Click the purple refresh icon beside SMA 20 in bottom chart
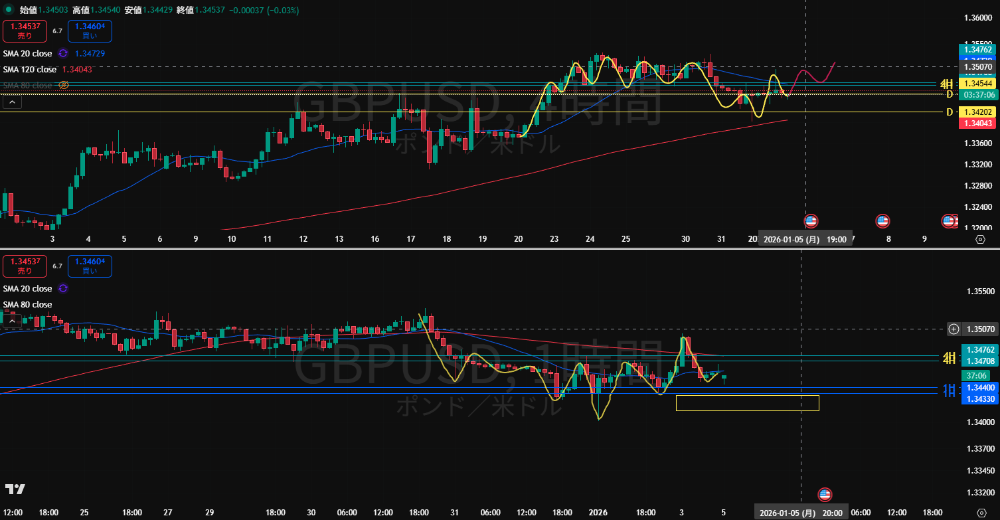The image size is (1000, 520). (x=63, y=289)
